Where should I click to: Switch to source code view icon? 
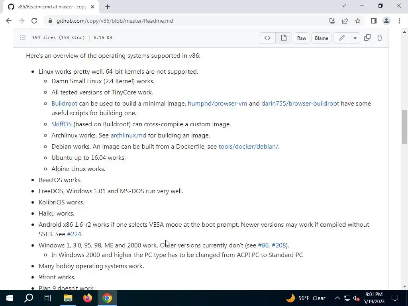(x=267, y=38)
